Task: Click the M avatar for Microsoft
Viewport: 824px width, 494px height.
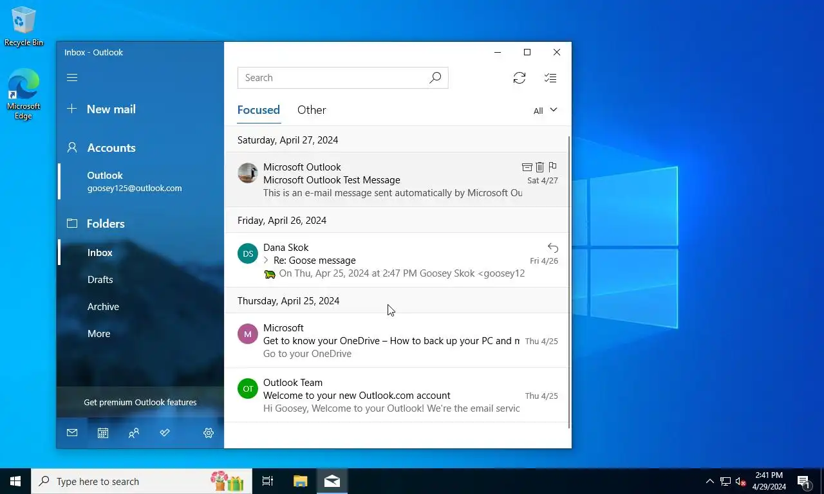Action: (248, 334)
